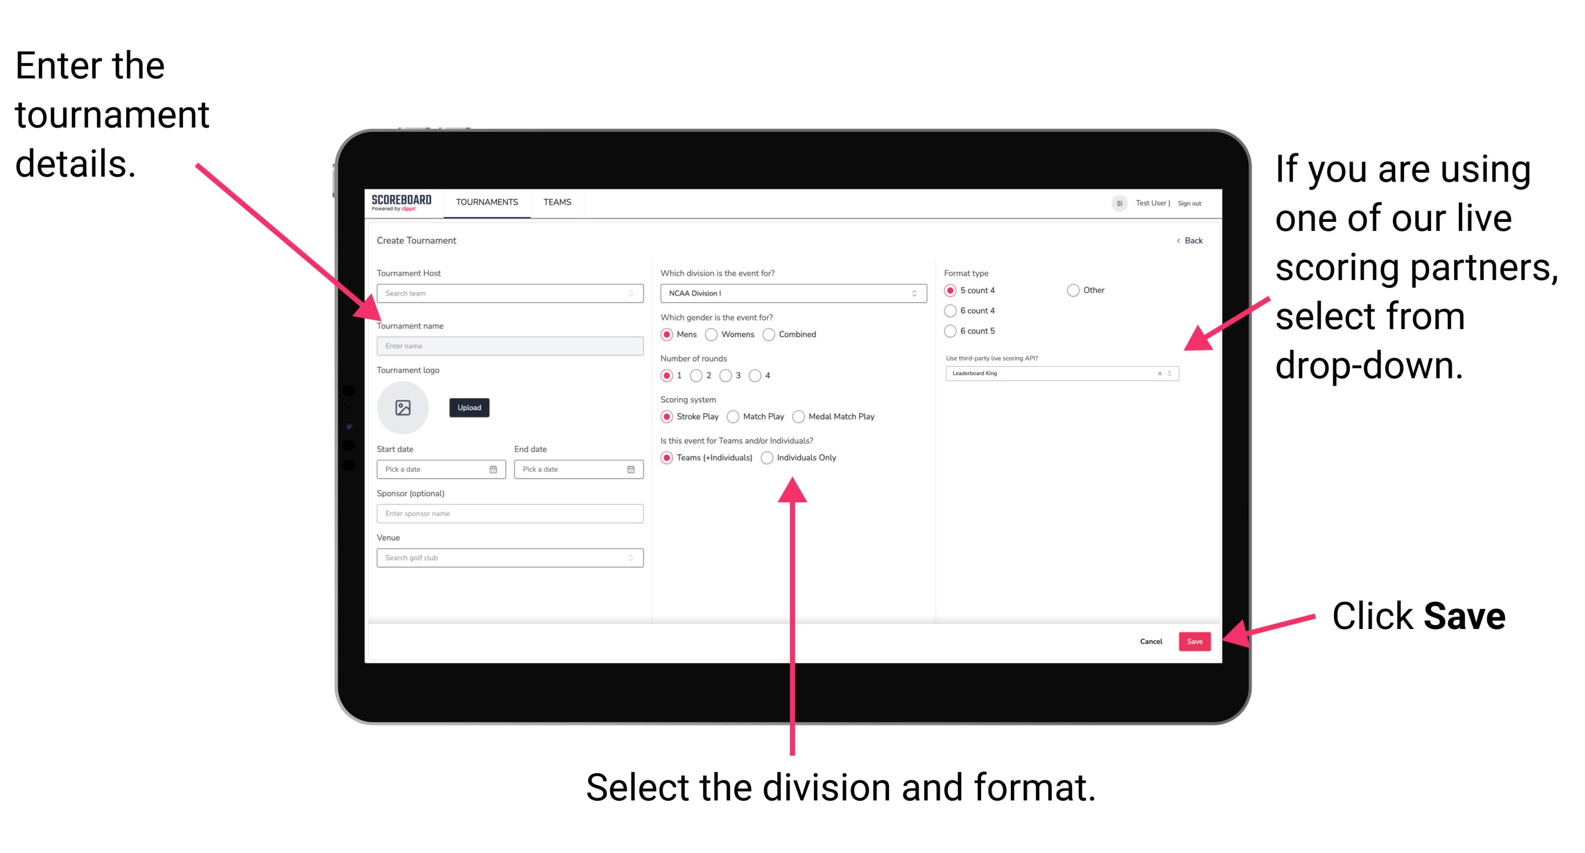Click the End date calendar icon
1585x853 pixels.
(631, 469)
